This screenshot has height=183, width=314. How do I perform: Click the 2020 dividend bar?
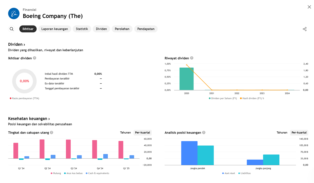[186, 79]
